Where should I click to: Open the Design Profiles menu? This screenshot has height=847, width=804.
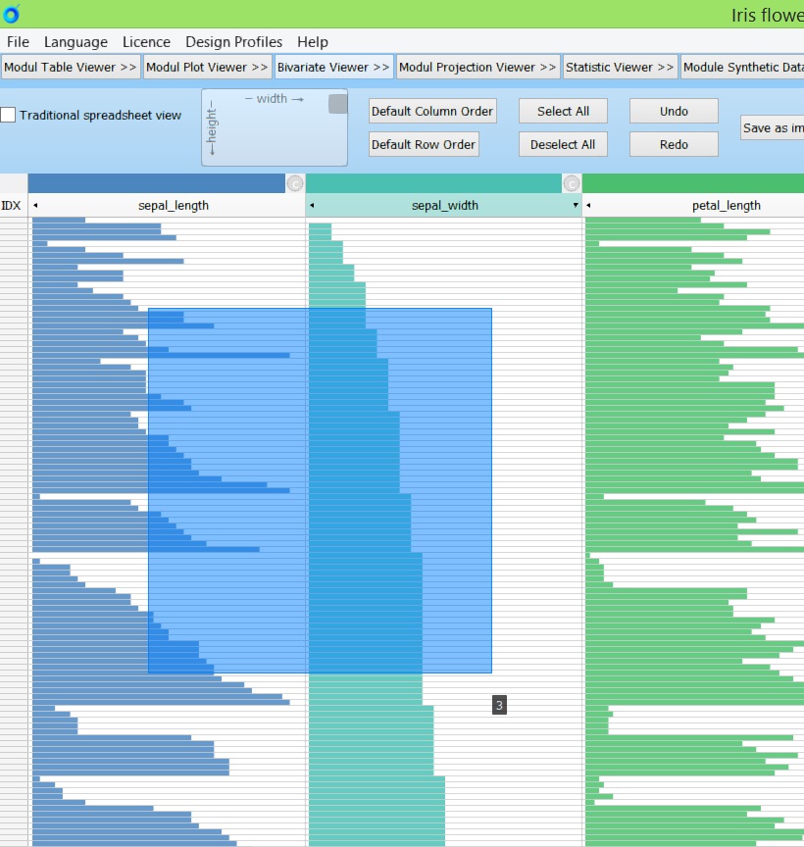(233, 42)
